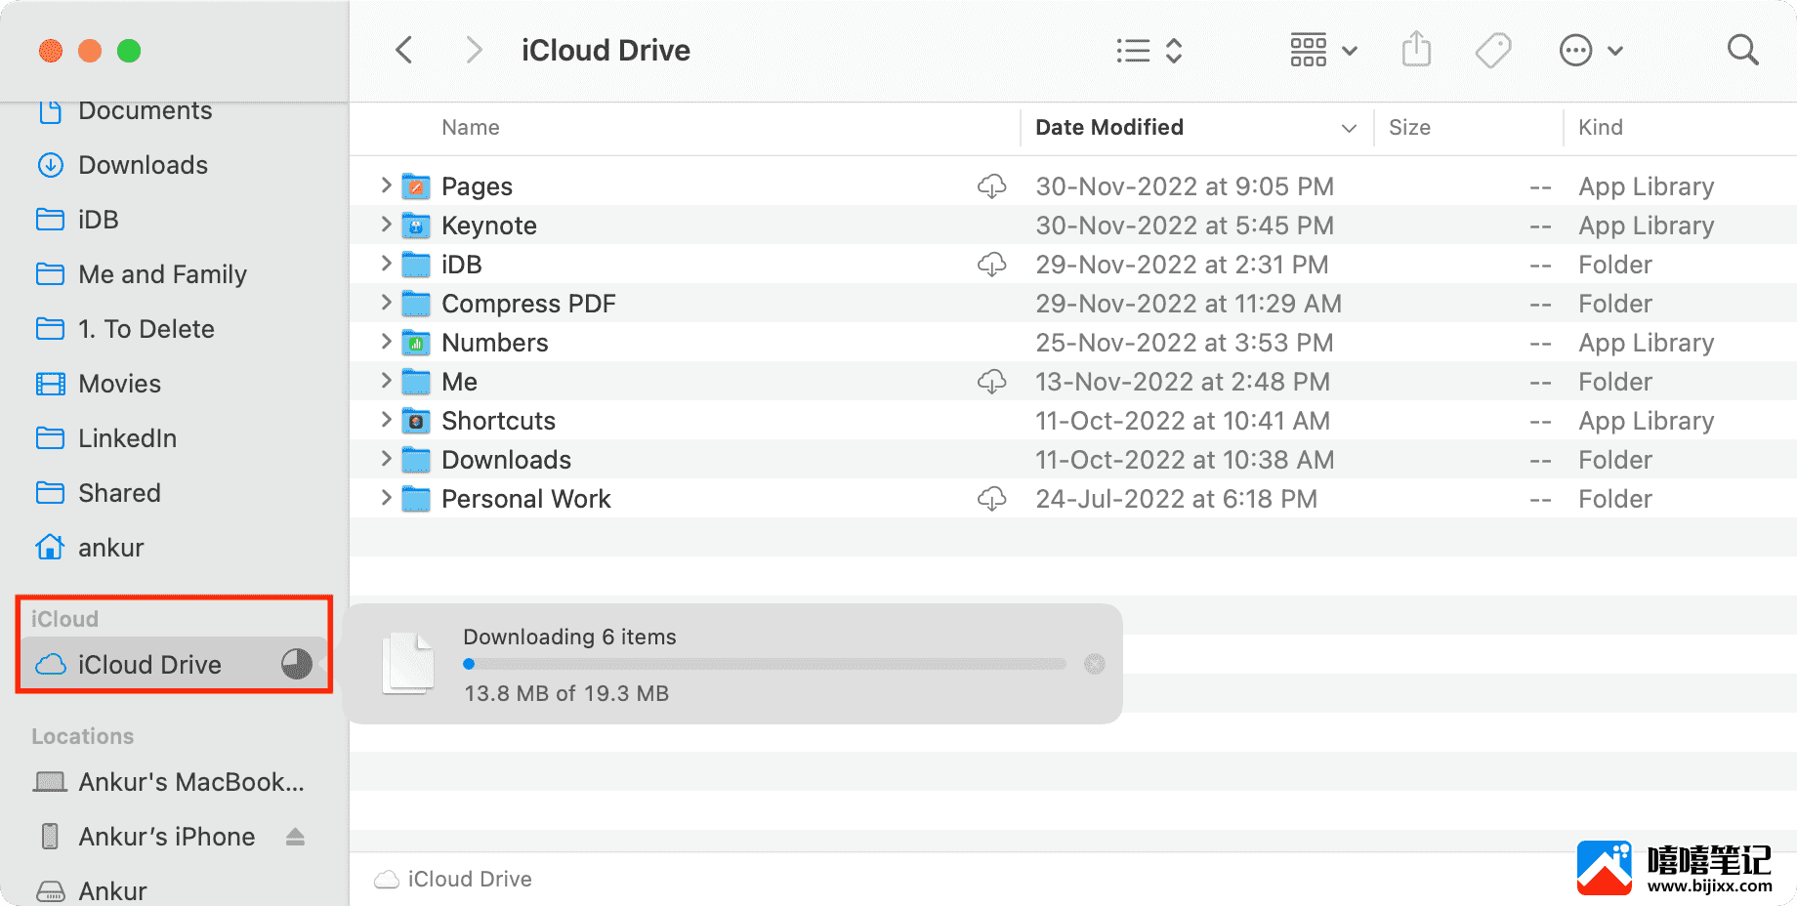Expand the Pages folder disclosure arrow
This screenshot has height=906, width=1797.
coord(386,185)
